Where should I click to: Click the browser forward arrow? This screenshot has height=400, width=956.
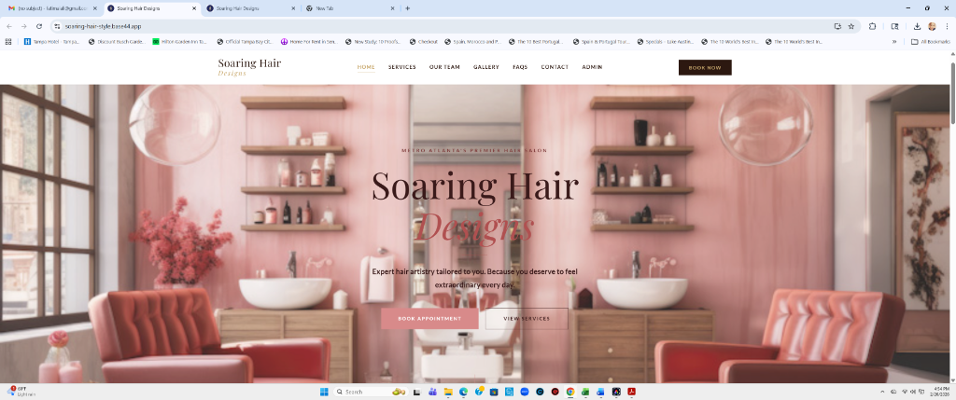[x=23, y=26]
